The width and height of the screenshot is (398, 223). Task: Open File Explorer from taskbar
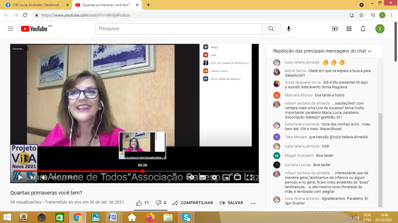pos(168,217)
